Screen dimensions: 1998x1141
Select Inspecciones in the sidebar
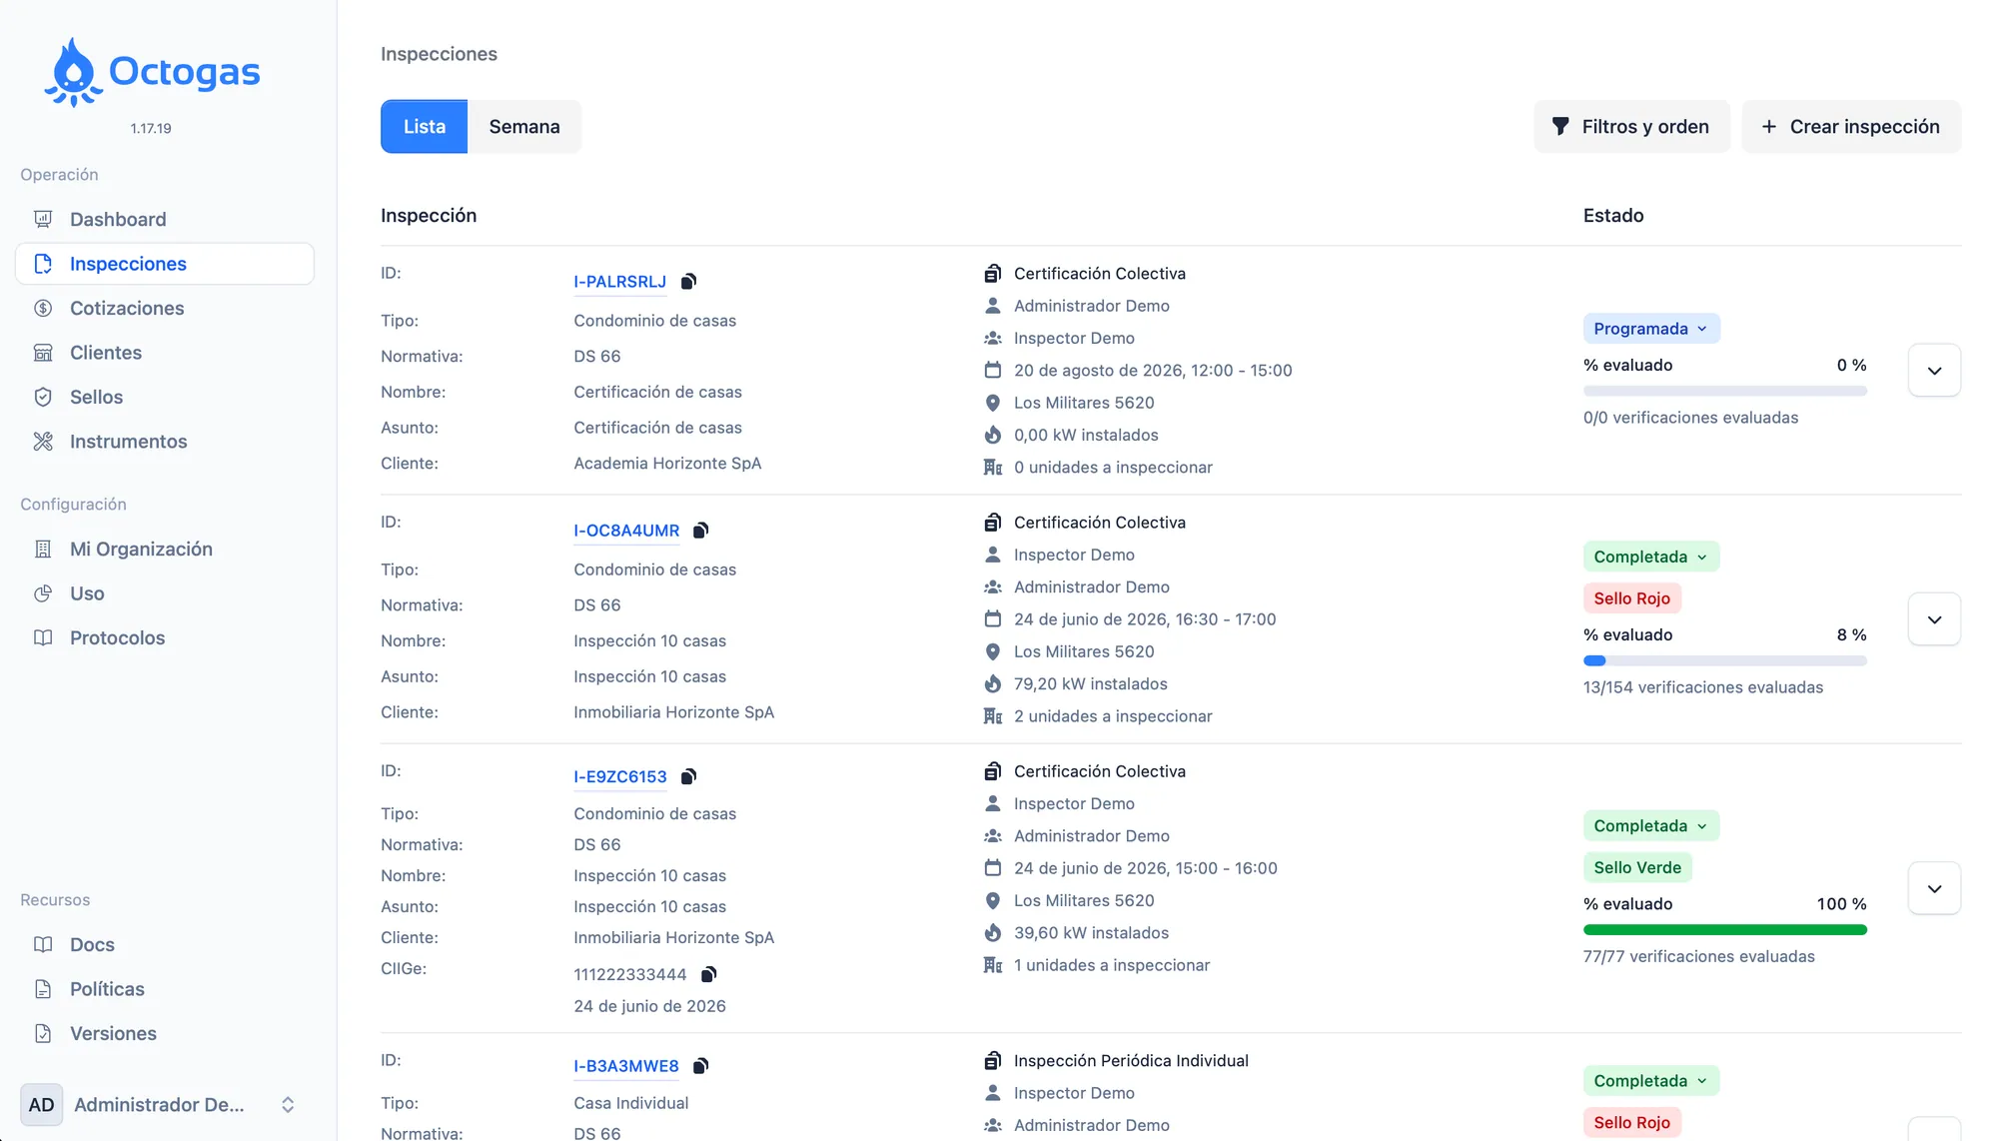[165, 264]
